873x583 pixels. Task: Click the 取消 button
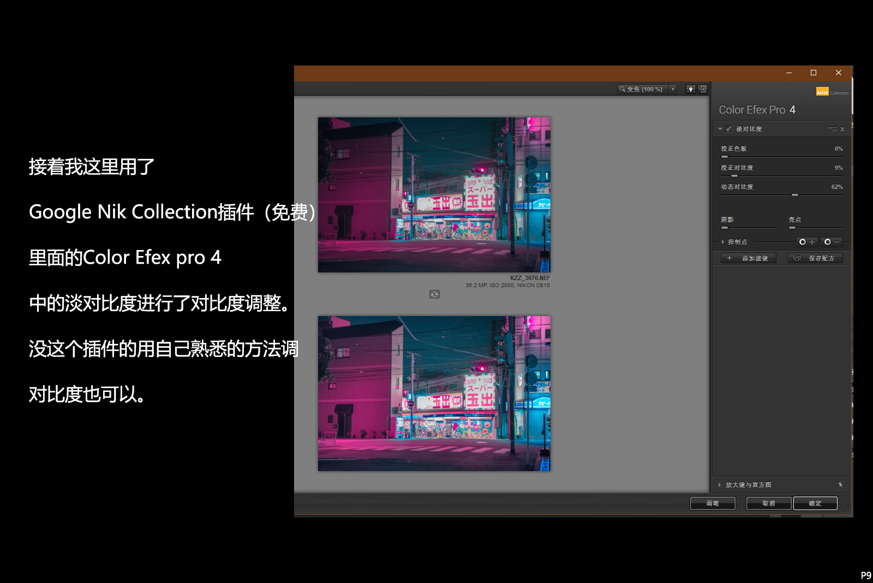[x=769, y=503]
